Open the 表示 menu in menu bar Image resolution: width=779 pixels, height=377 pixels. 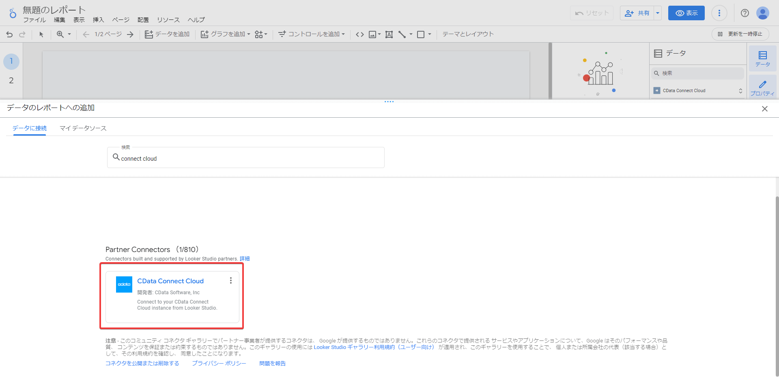79,20
